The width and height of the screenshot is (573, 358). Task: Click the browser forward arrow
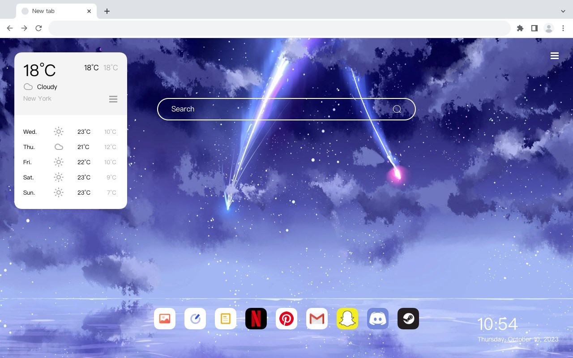[24, 28]
